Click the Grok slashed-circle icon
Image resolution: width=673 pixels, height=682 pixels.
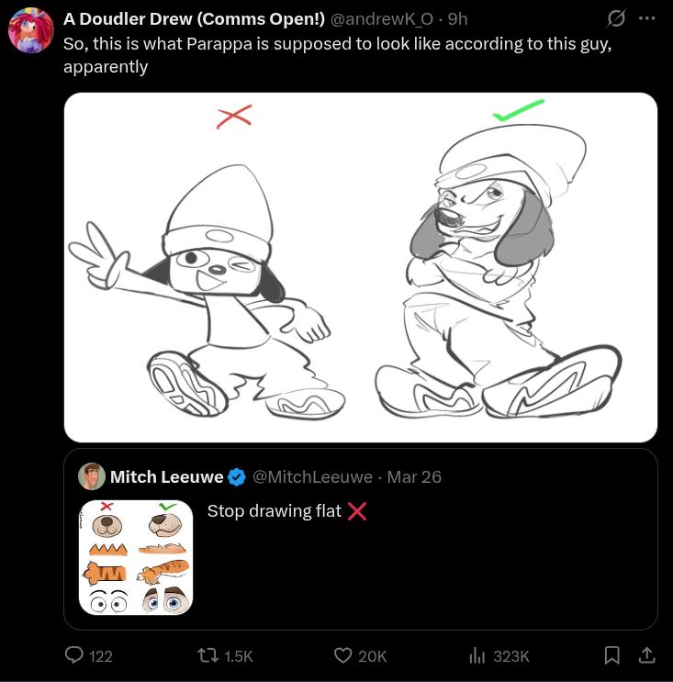click(x=616, y=18)
